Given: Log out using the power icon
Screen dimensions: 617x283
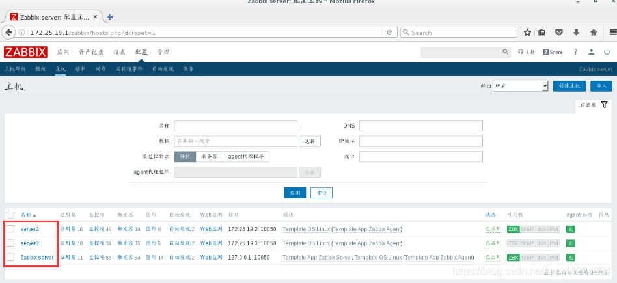Looking at the screenshot, I should (607, 52).
